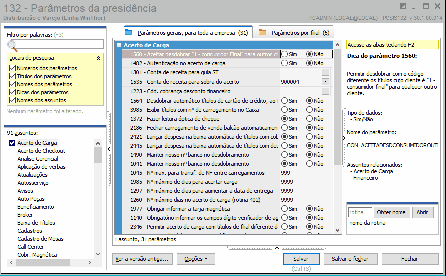Click parameter list scroll-up arrow
This screenshot has height=276, width=446.
click(337, 45)
